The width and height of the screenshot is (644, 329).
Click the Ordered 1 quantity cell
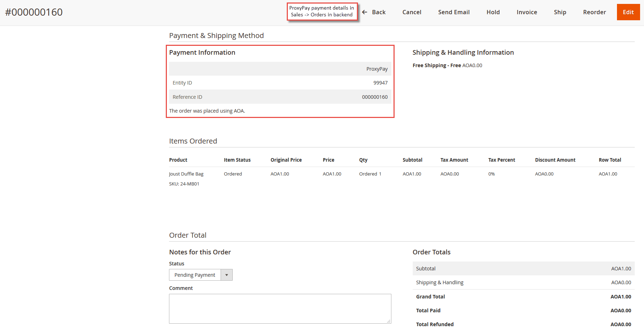point(370,174)
